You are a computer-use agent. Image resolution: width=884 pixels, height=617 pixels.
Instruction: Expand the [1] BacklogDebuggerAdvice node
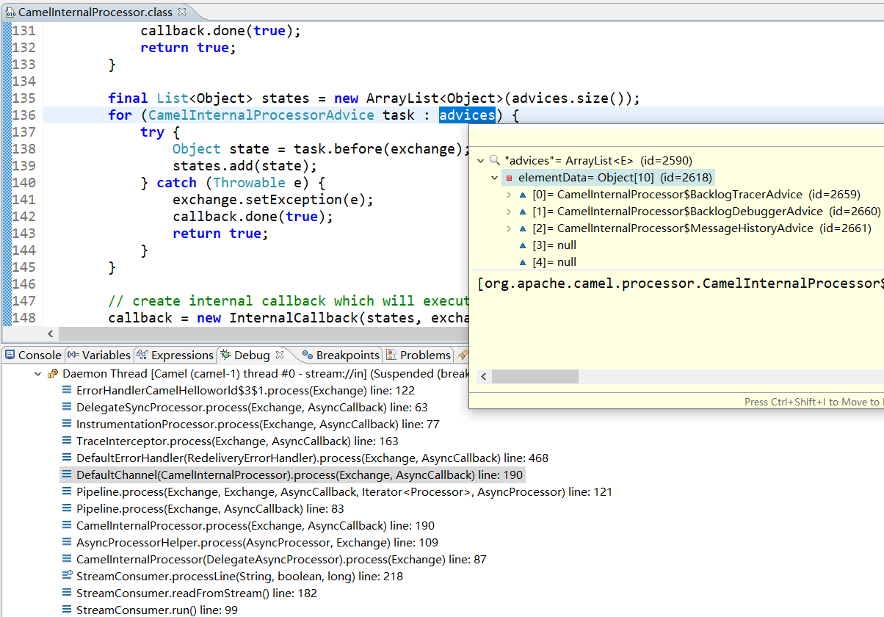pos(509,212)
